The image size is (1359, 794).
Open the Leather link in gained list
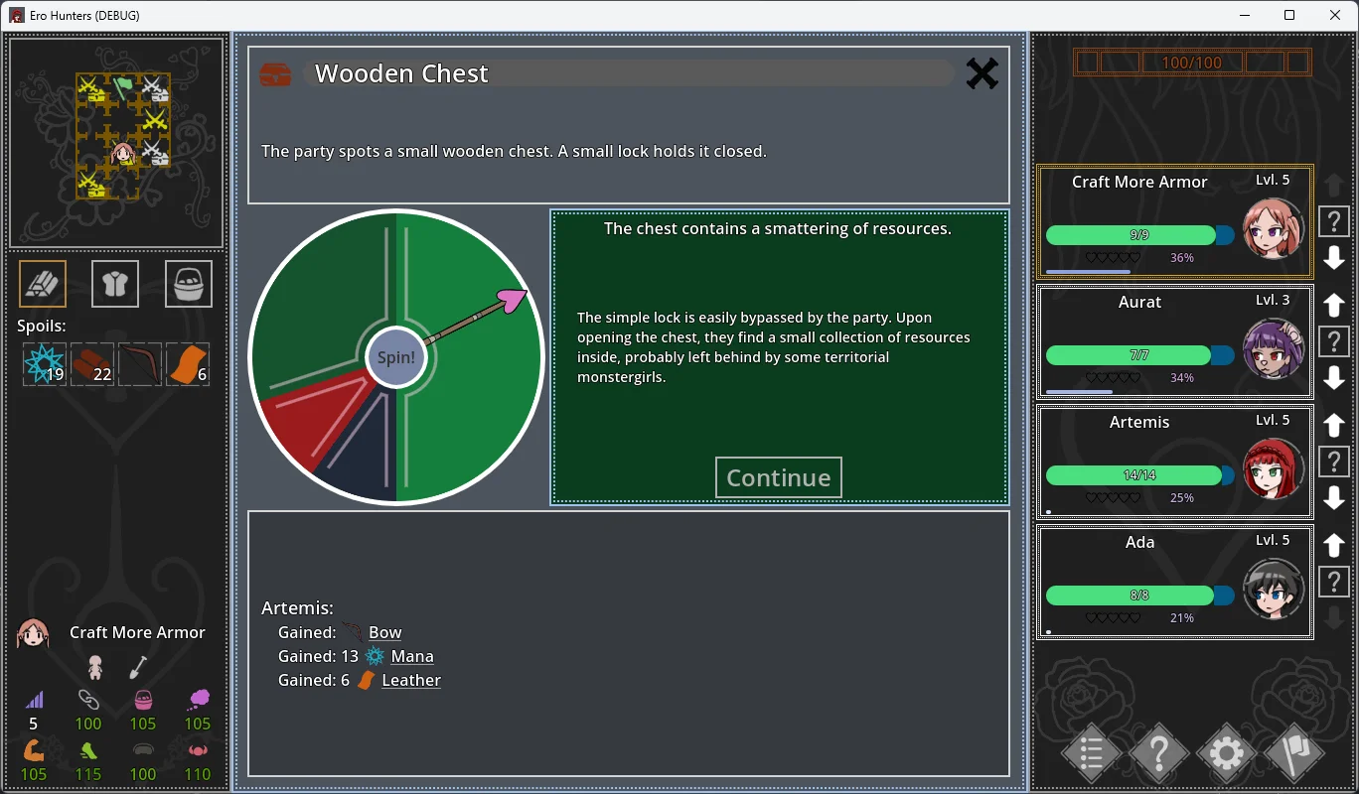411,680
